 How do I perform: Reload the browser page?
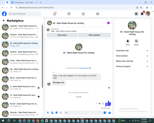(x=11, y=8)
